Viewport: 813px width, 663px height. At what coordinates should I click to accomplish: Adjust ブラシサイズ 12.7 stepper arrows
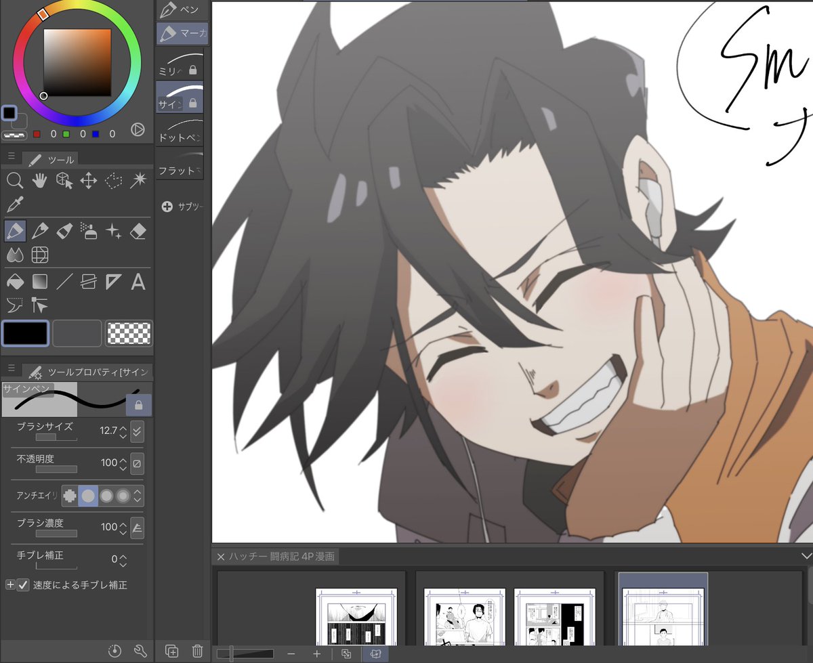click(x=123, y=431)
